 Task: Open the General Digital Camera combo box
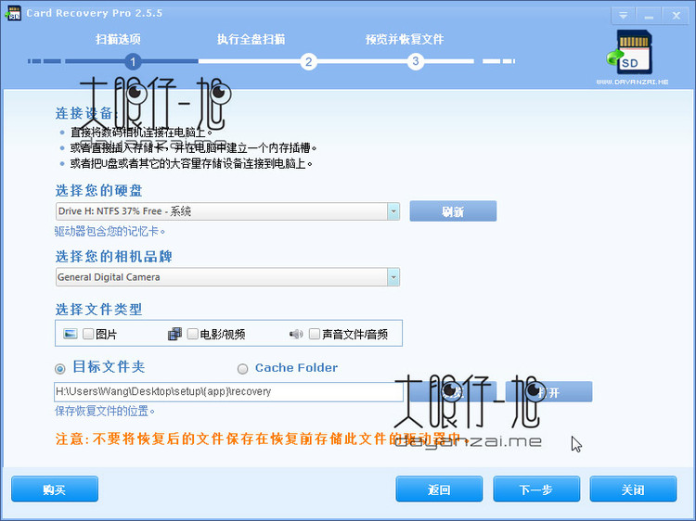click(227, 277)
